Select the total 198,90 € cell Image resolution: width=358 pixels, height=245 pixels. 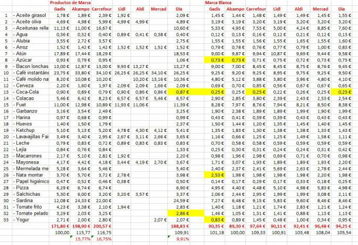click(80, 226)
